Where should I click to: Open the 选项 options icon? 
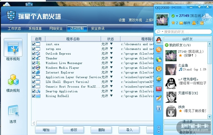coord(13,111)
